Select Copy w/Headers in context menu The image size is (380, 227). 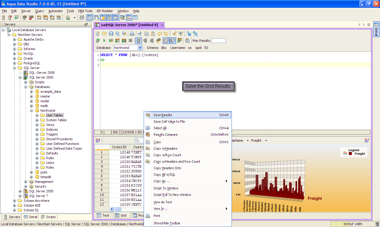tap(165, 148)
